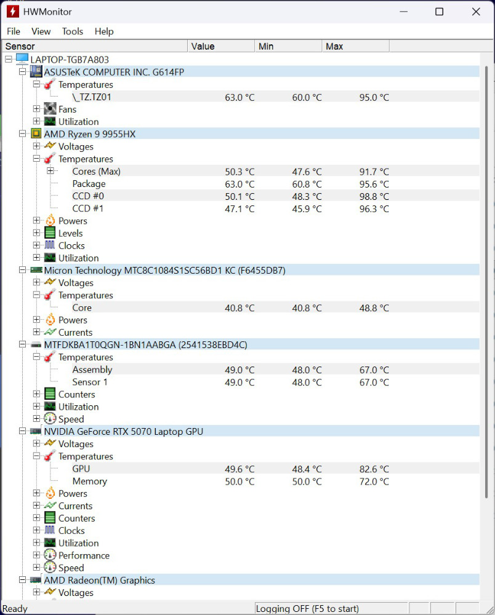
Task: Click the AMD Ryzen 9 9955HX CPU chip icon
Action: (x=36, y=133)
